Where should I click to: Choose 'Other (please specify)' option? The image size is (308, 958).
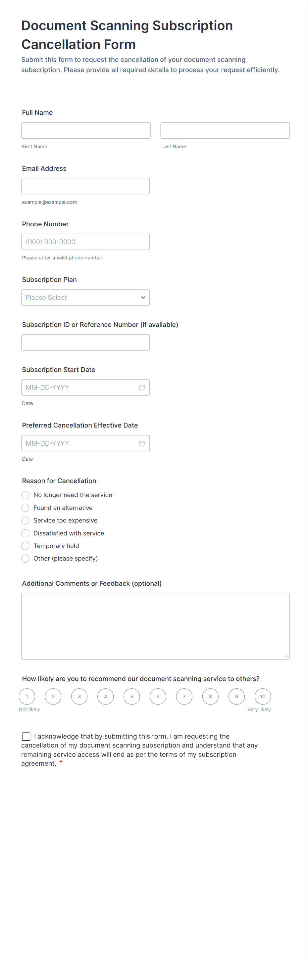(x=25, y=559)
